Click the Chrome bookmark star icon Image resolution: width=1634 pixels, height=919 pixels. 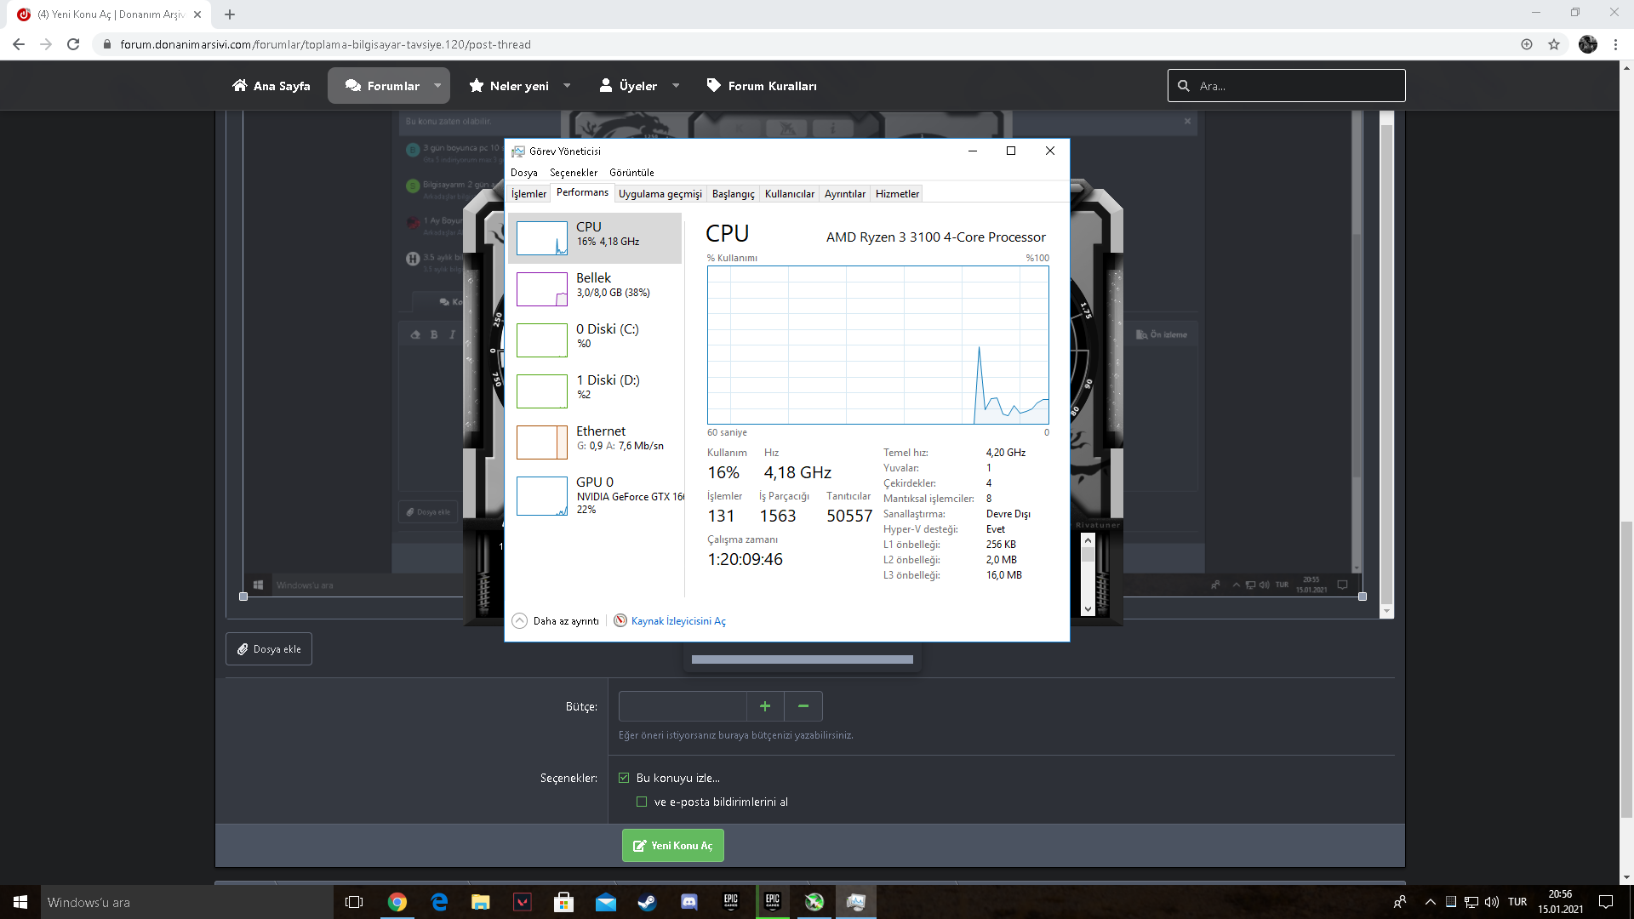point(1554,44)
